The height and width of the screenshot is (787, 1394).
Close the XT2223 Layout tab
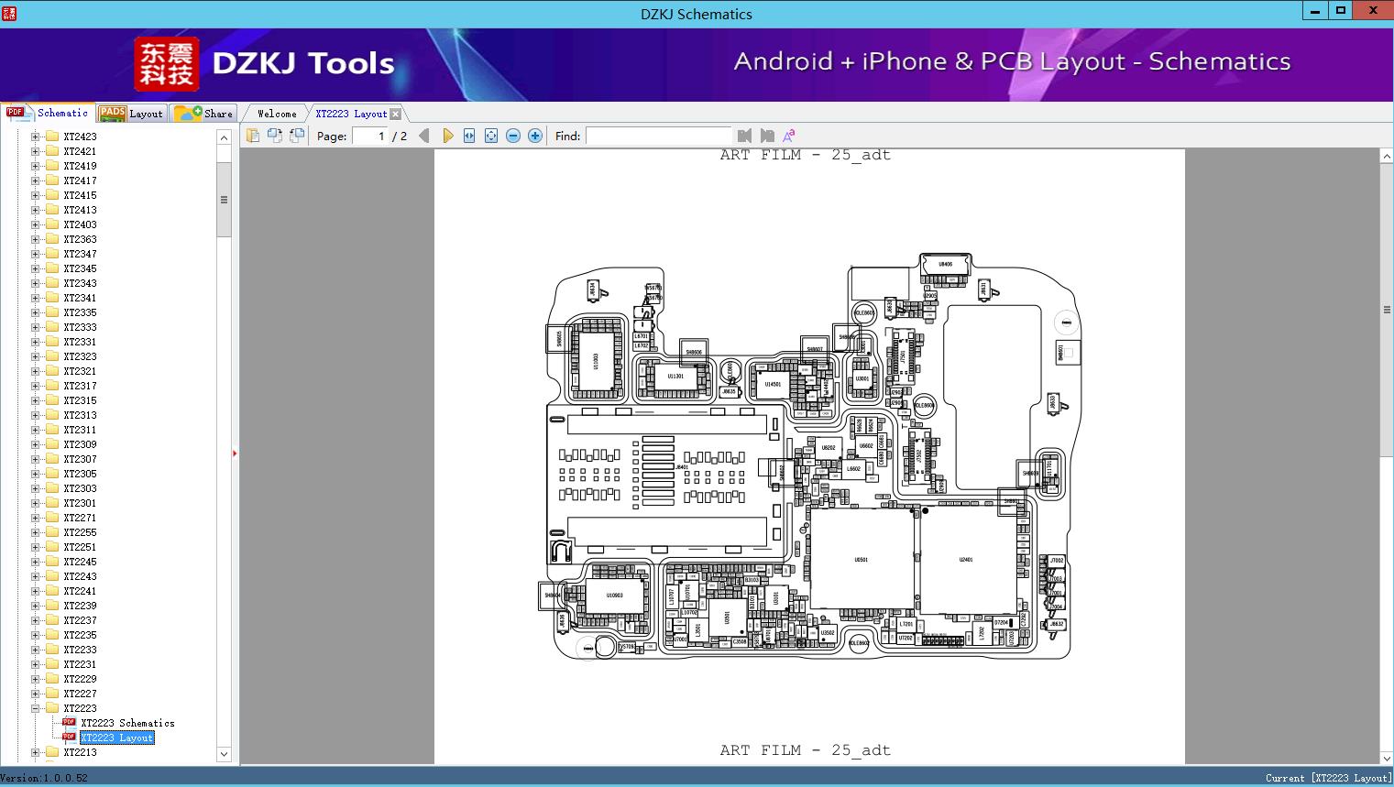coord(395,114)
